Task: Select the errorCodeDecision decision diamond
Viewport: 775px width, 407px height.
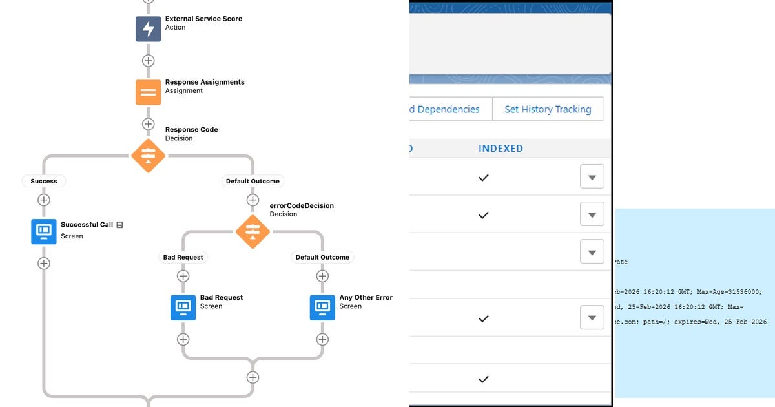Action: coord(253,233)
